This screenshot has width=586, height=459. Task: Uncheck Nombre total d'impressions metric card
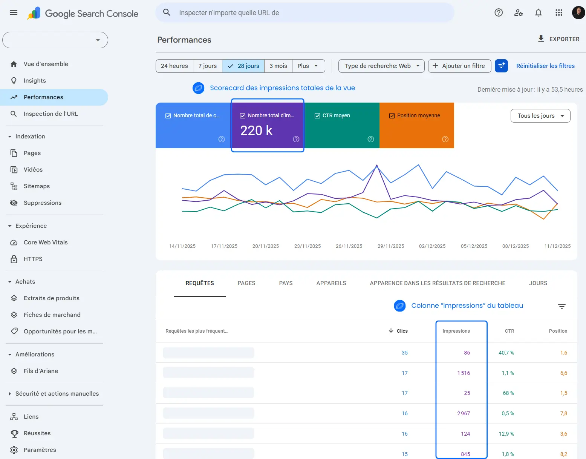coord(243,115)
